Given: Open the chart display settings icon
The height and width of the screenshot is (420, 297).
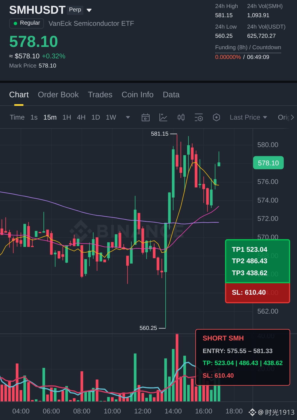Looking at the screenshot, I should pos(199,117).
